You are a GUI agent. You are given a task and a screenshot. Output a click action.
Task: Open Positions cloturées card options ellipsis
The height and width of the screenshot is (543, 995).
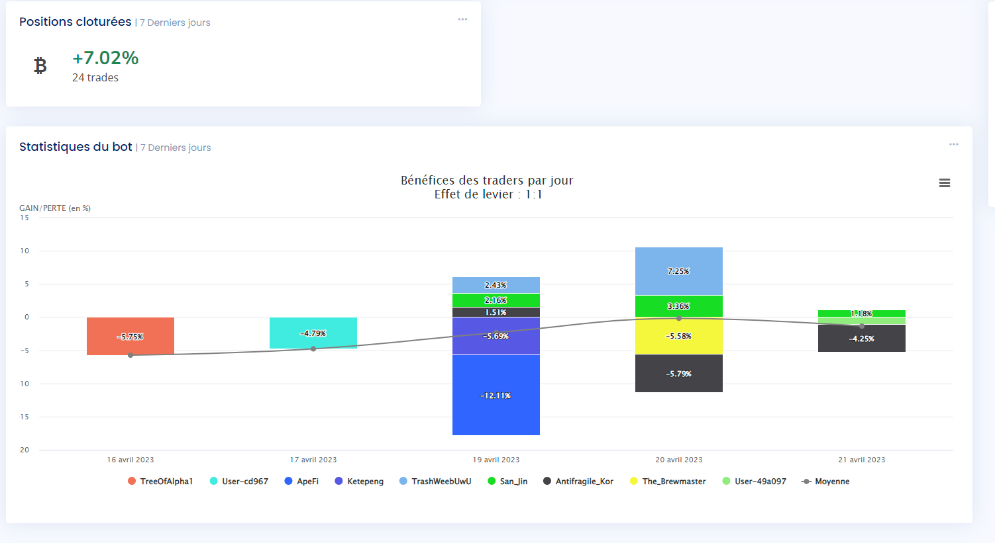coord(462,19)
